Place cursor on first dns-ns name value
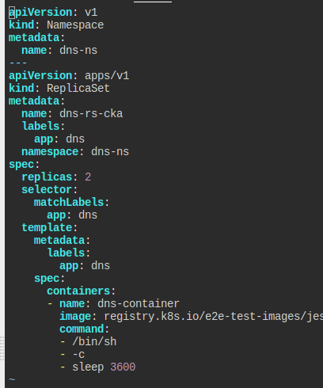323x388 pixels. click(78, 51)
